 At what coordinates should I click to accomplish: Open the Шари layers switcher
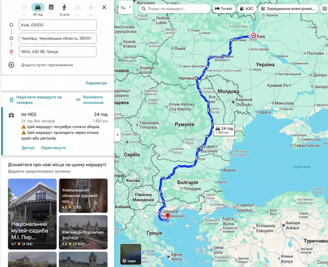[x=131, y=254]
